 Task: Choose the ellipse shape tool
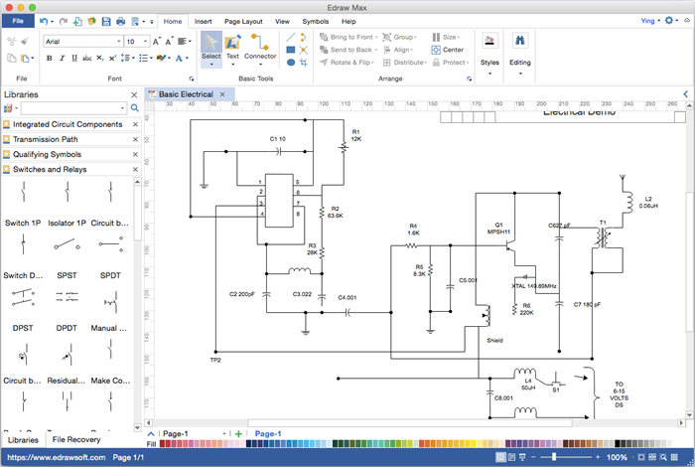click(291, 63)
